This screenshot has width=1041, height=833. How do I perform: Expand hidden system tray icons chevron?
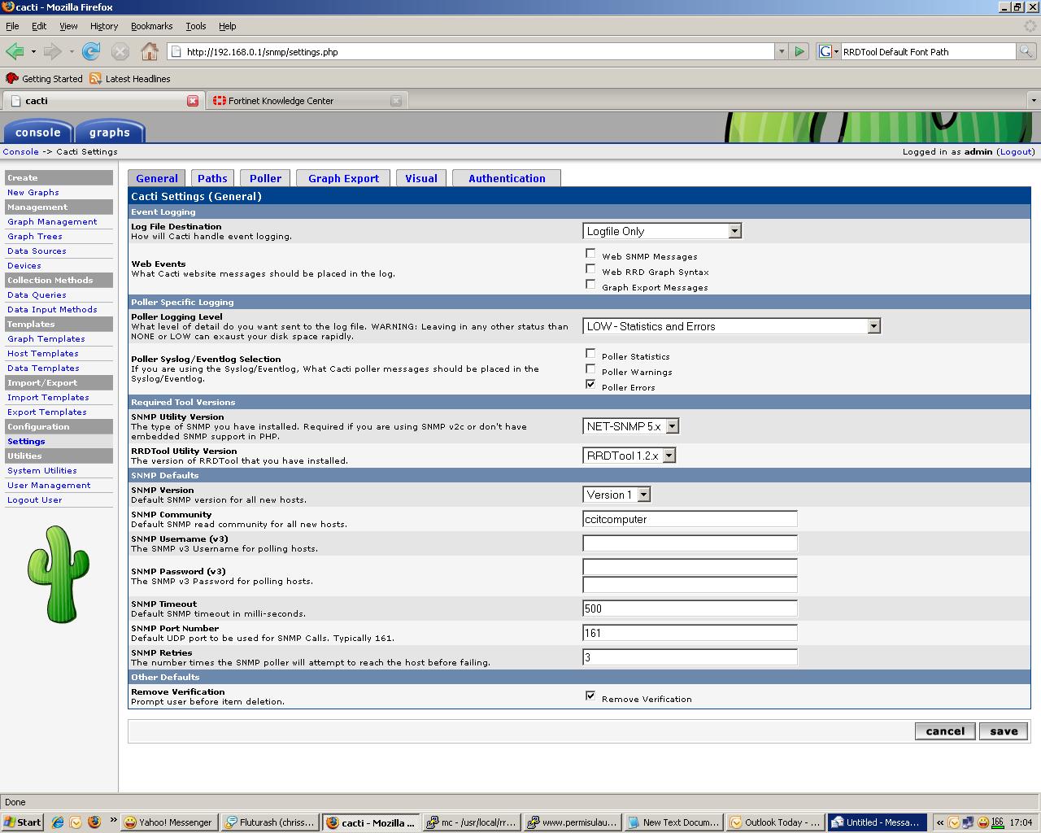(x=940, y=822)
